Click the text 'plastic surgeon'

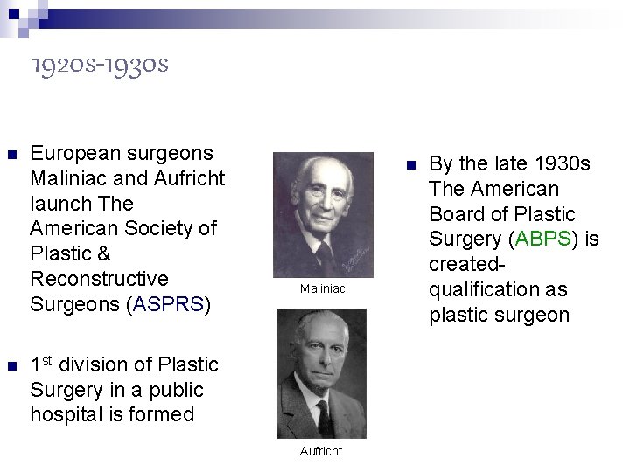500,315
